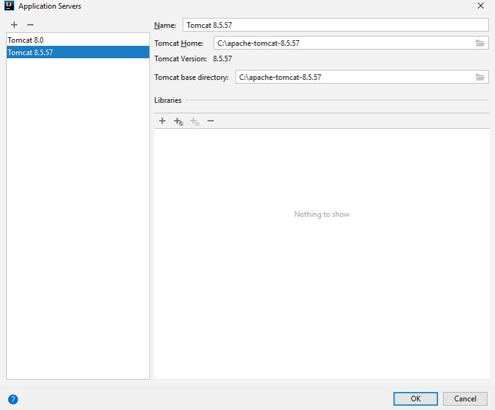Click the Nothing to show placeholder text

coord(322,214)
